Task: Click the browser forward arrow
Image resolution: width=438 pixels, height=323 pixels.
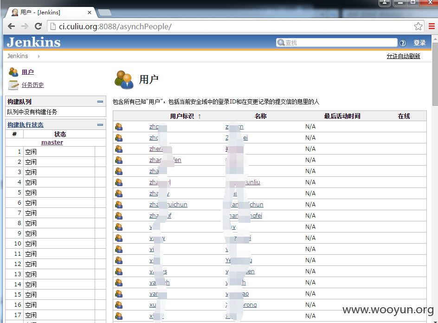Action: 25,26
